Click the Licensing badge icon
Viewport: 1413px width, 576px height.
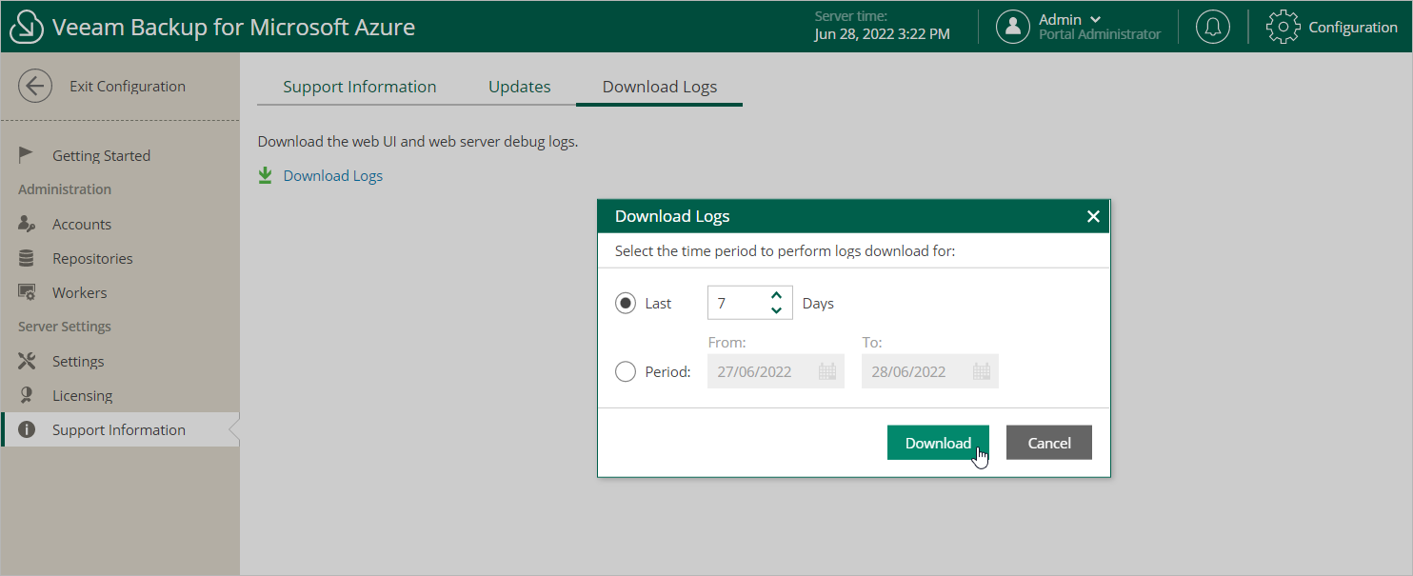click(x=27, y=395)
